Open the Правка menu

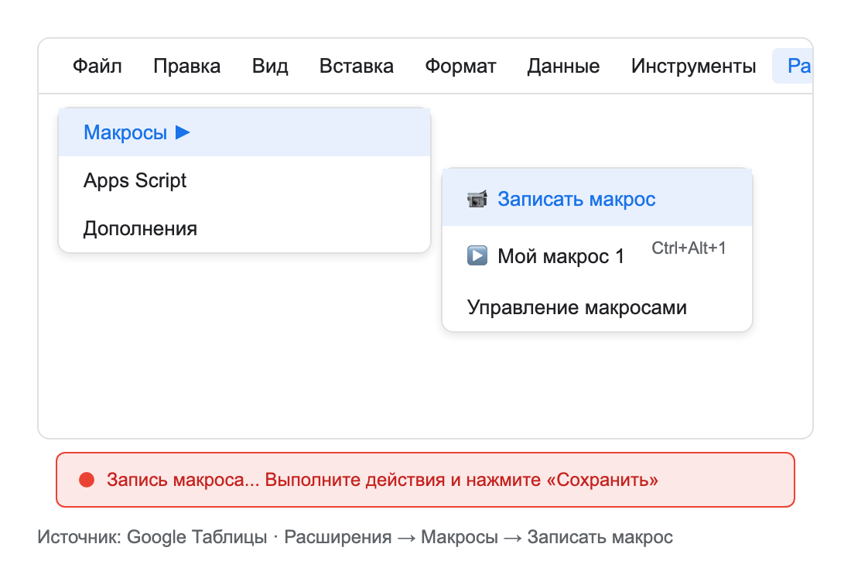187,66
